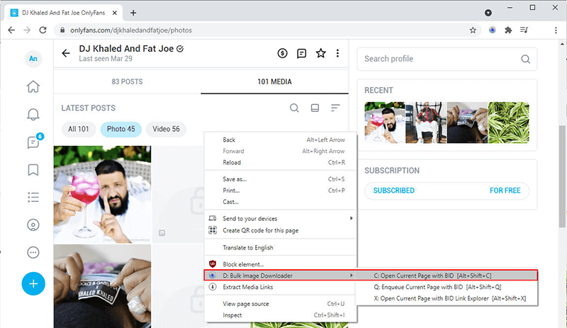Select Extract Media Links
The image size is (567, 328).
click(x=281, y=287)
